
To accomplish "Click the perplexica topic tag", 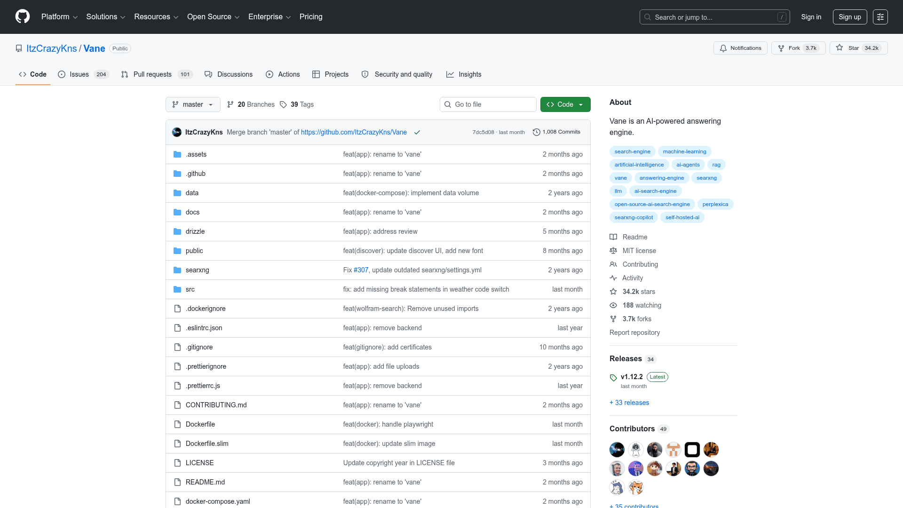I will pyautogui.click(x=715, y=204).
